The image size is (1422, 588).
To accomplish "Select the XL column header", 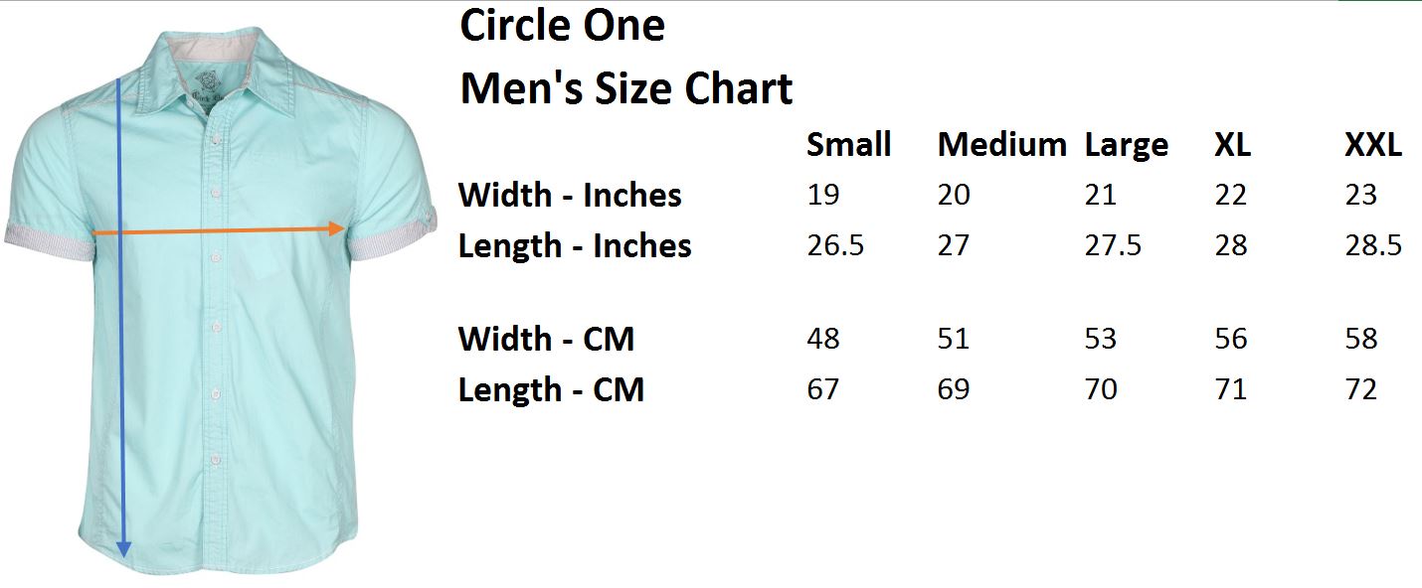I will [x=1232, y=145].
